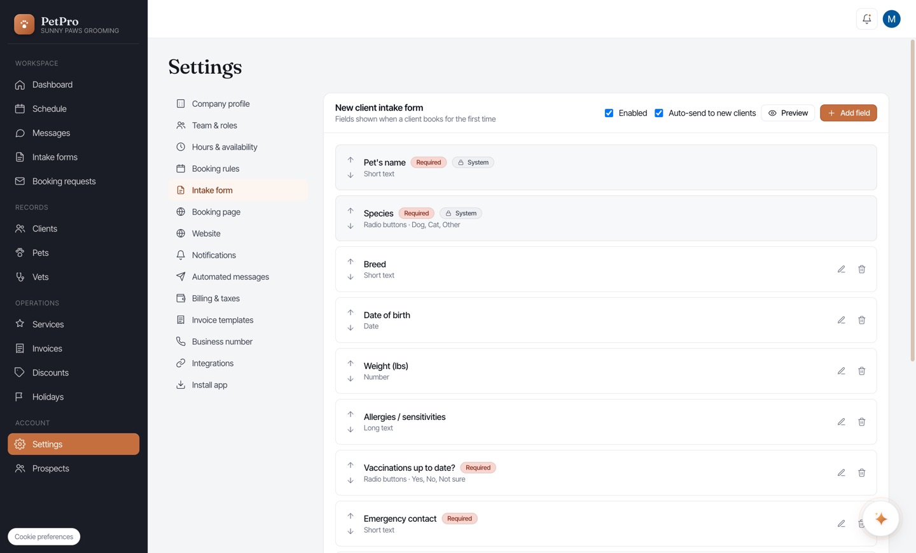The width and height of the screenshot is (916, 553).
Task: Open the user avatar M menu
Action: 891,19
